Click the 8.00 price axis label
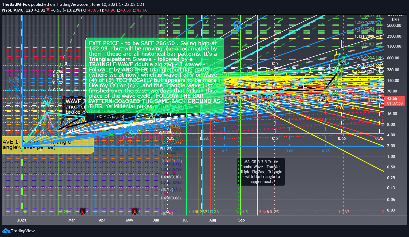409x237 pixels. click(391, 125)
